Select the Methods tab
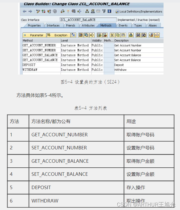Screen dimensions: 180x210 click(x=106, y=26)
